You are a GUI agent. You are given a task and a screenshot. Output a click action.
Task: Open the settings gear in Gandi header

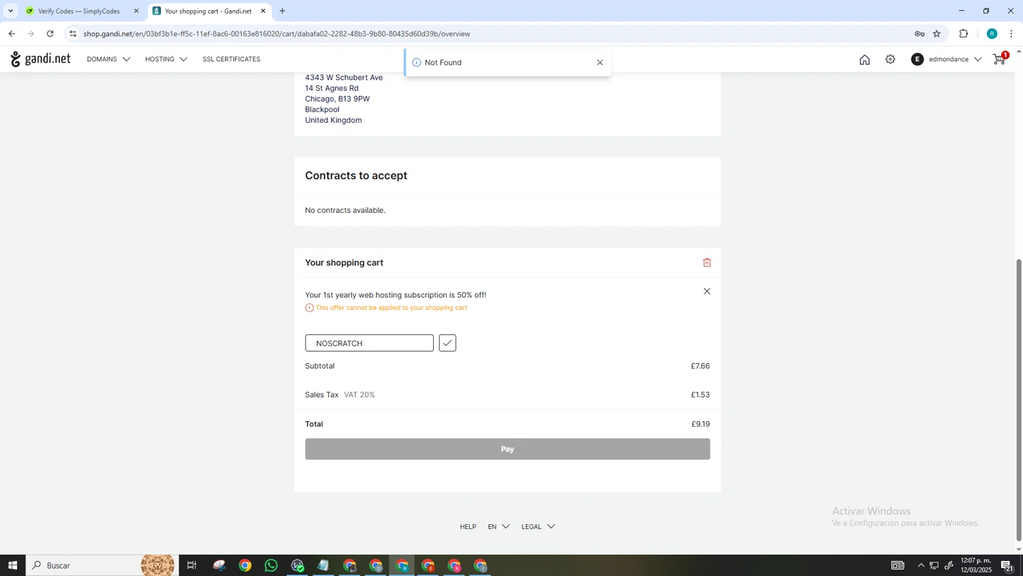pos(890,59)
